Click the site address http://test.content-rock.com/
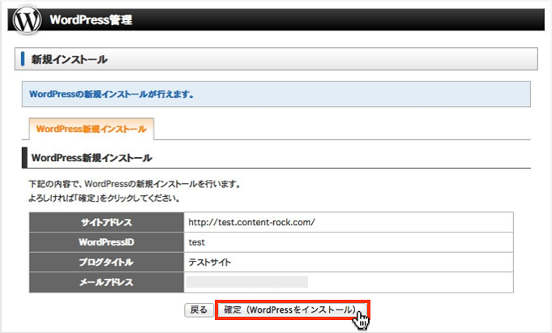 (x=252, y=222)
